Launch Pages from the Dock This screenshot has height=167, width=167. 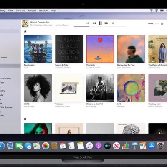143,146
